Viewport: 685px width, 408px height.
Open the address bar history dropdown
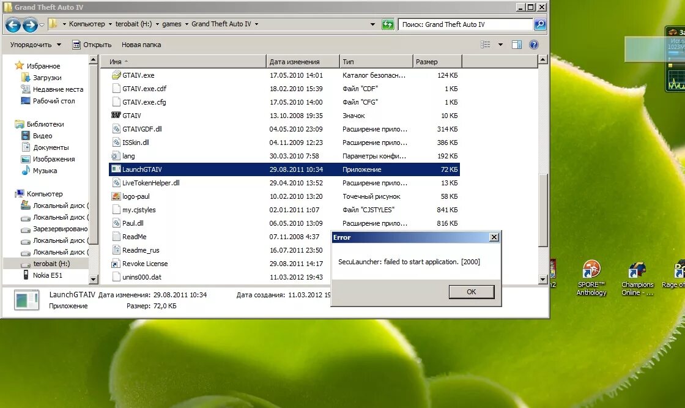[372, 24]
